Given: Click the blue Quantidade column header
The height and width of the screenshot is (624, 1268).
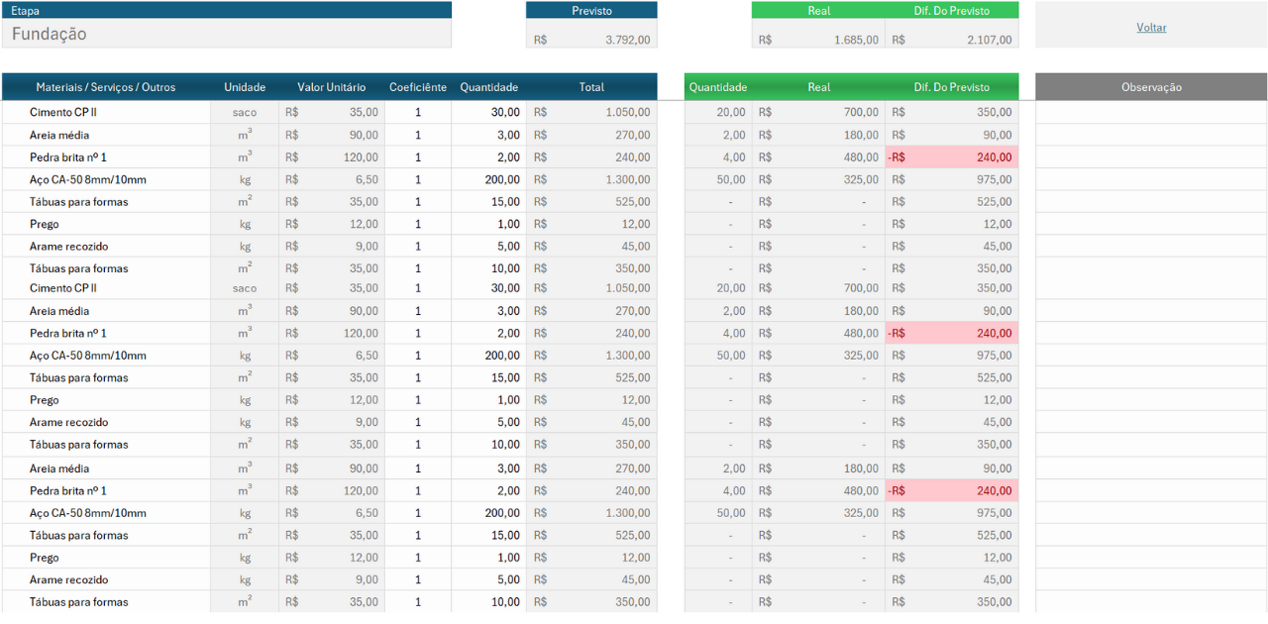Looking at the screenshot, I should click(489, 87).
